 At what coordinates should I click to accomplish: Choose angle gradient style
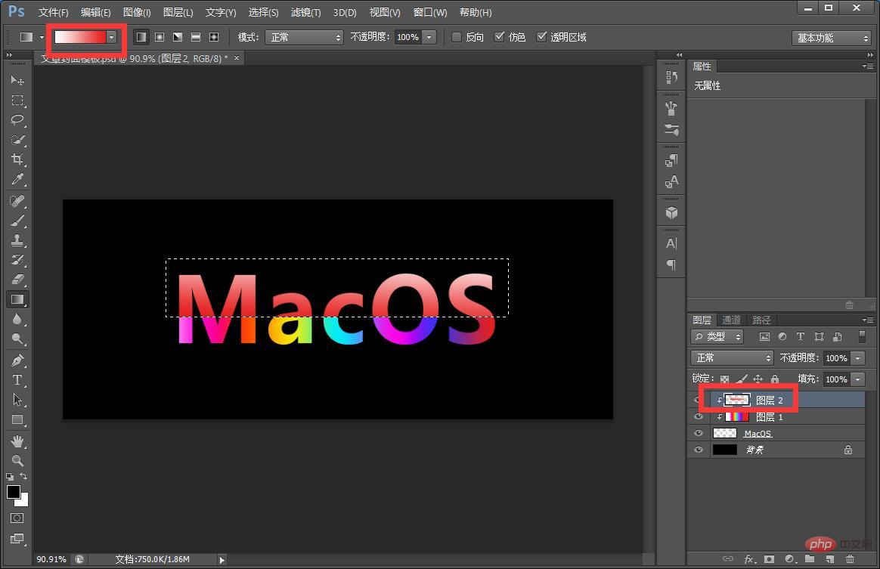tap(178, 37)
